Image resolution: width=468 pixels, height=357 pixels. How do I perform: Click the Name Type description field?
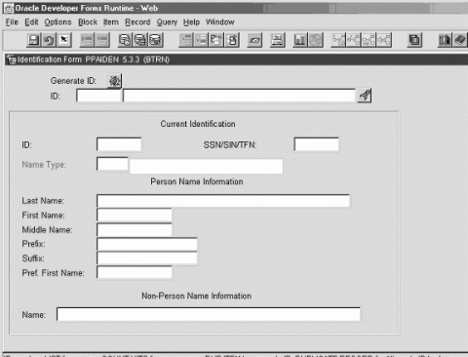206,166
